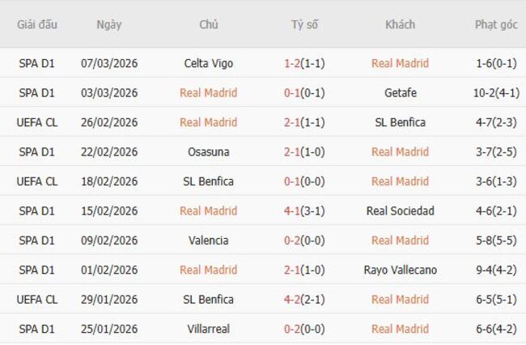Click SL Benfica in the 26/02/2026 row
The width and height of the screenshot is (526, 345).
[x=400, y=122]
